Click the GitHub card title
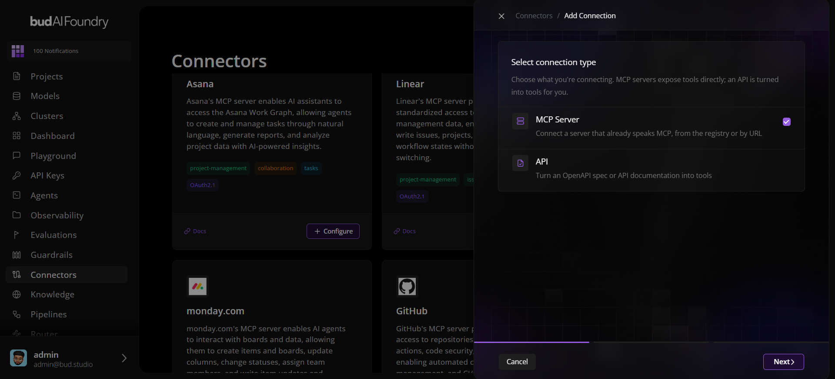This screenshot has width=835, height=379. [411, 311]
